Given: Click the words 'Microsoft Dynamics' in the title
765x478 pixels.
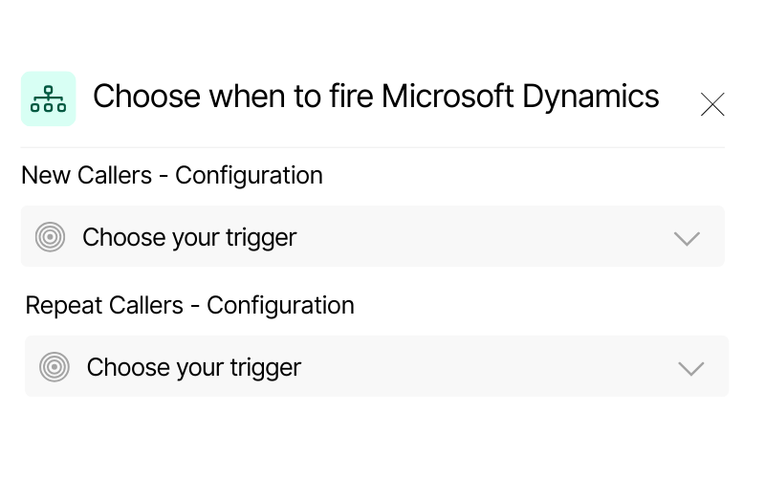Looking at the screenshot, I should click(520, 97).
